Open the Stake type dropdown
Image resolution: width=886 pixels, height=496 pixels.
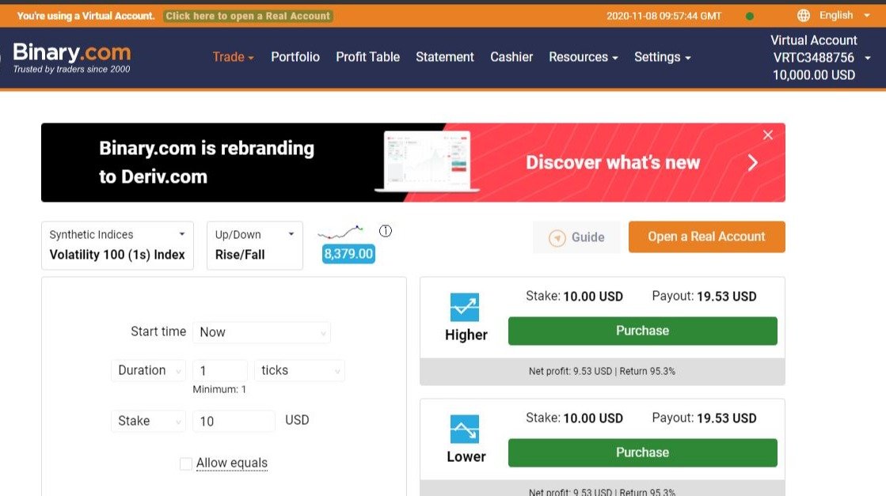click(148, 421)
